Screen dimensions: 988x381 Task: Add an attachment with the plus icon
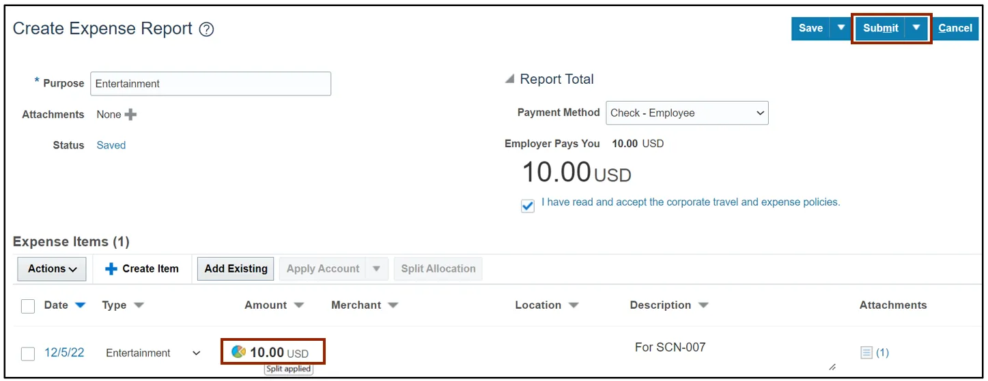(x=130, y=115)
